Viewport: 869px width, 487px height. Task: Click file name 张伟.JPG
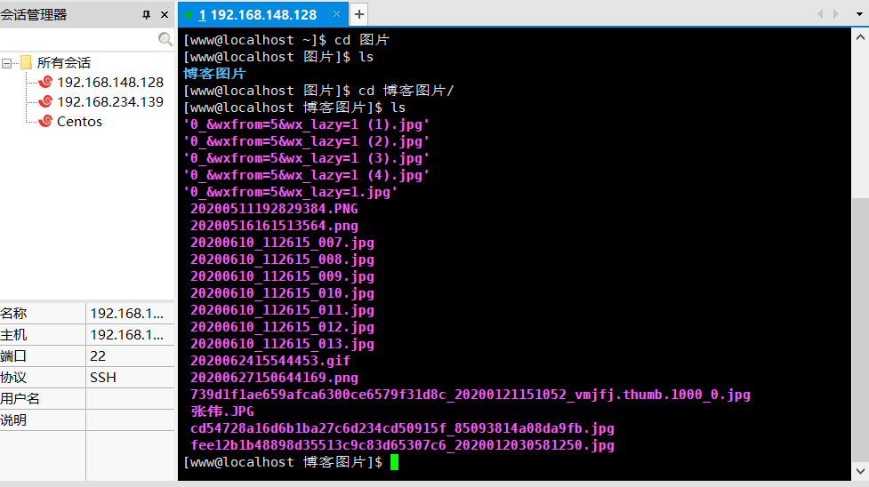pos(222,411)
